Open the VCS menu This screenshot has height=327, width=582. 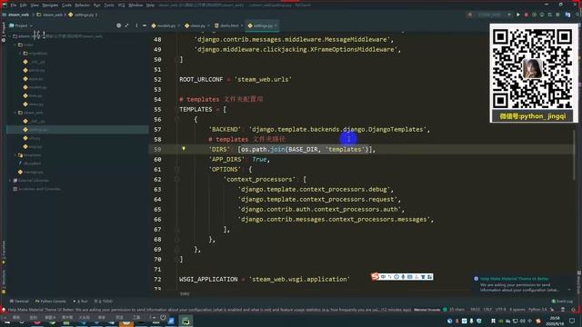(121, 5)
